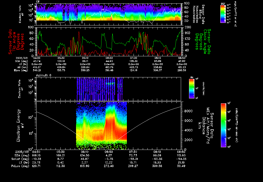Click the ELon value 340.21

click(x=37, y=70)
